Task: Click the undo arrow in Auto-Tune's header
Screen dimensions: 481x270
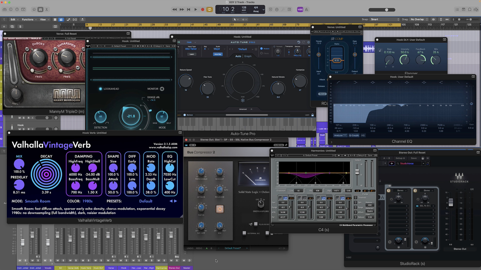Action: coord(299,42)
